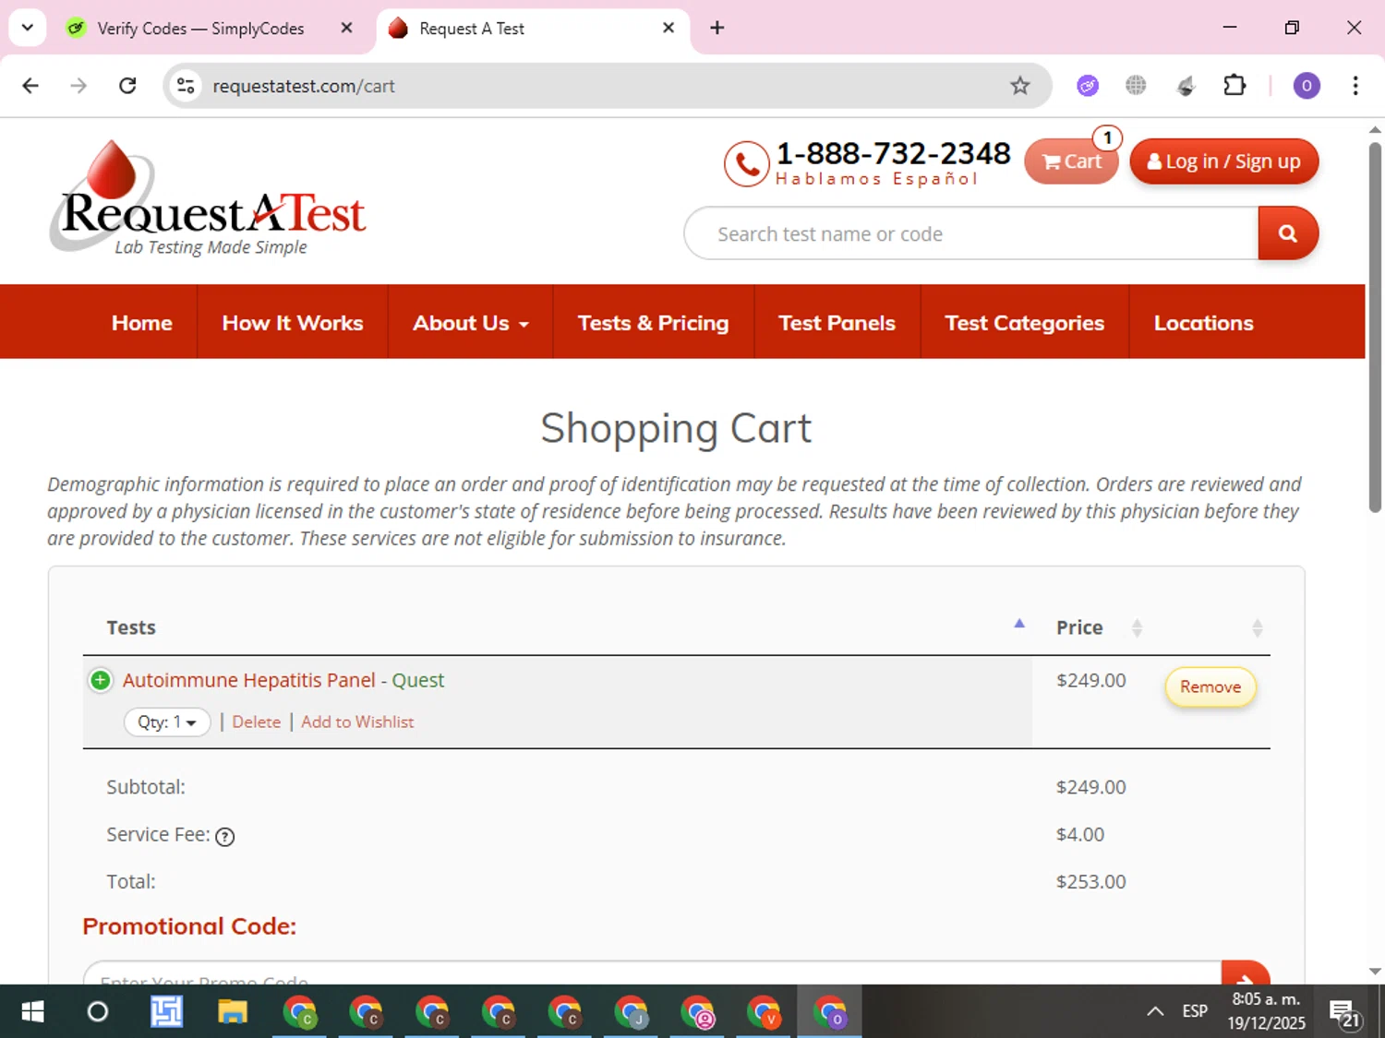This screenshot has width=1385, height=1038.
Task: Open the Chrome profile avatar
Action: point(1306,86)
